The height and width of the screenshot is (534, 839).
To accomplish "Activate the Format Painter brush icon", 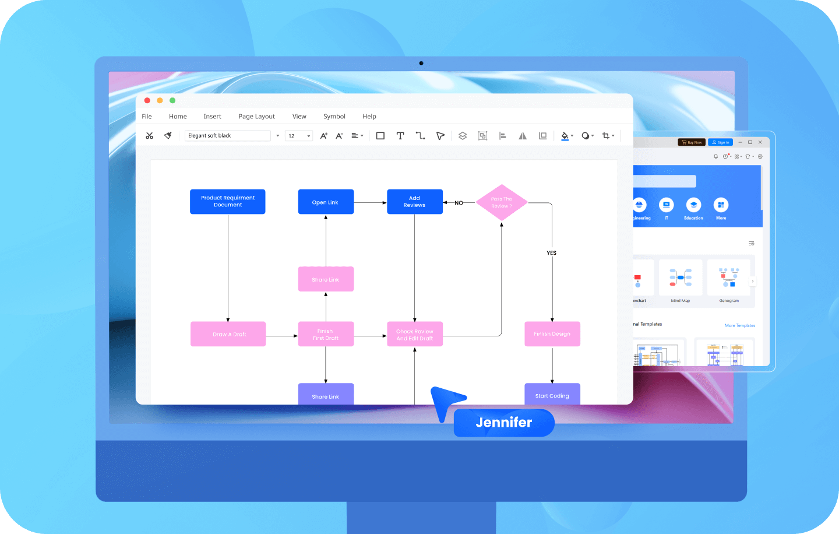I will click(168, 136).
